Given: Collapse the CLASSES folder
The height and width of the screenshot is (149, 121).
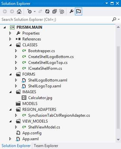Looking at the screenshot, I should tap(10, 45).
